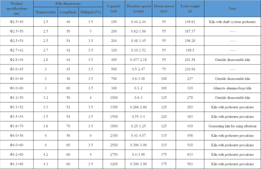
Task: Select the Φ4.2×60 product cell
Action: 17,155
